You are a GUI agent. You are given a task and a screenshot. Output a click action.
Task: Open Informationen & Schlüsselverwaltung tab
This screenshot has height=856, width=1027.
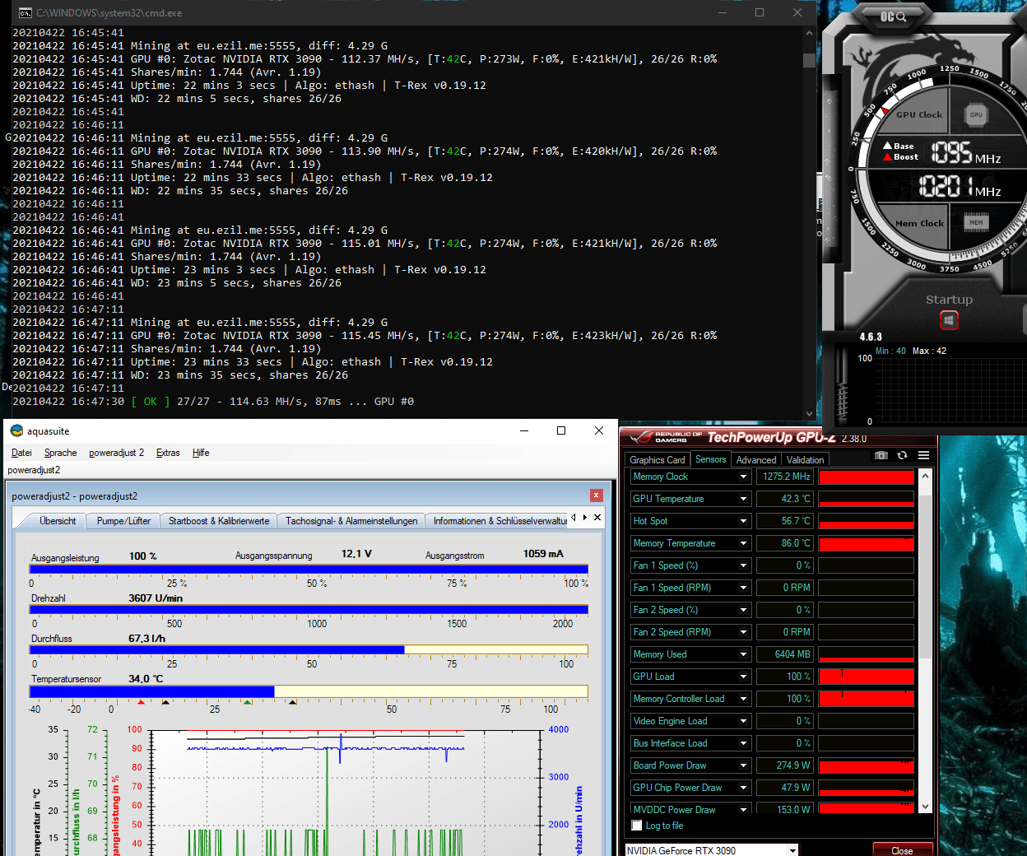click(499, 521)
